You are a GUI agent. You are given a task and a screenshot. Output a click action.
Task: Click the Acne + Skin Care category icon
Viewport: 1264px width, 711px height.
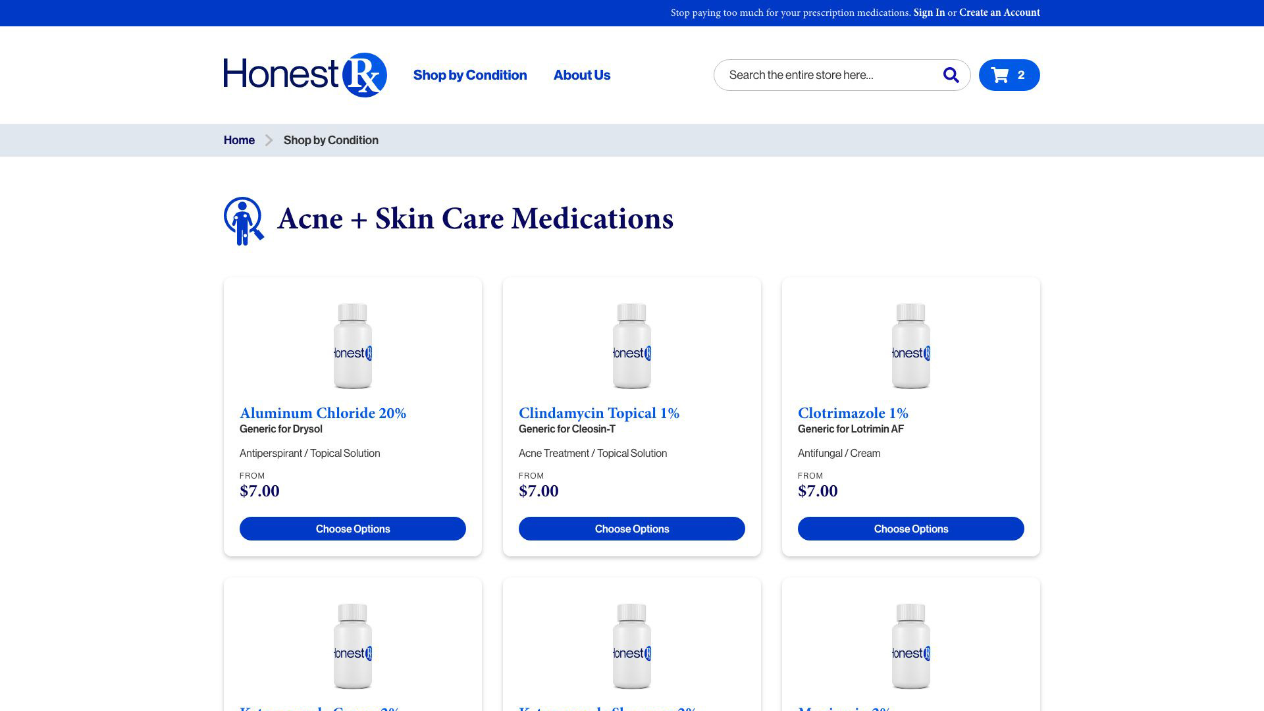[244, 221]
